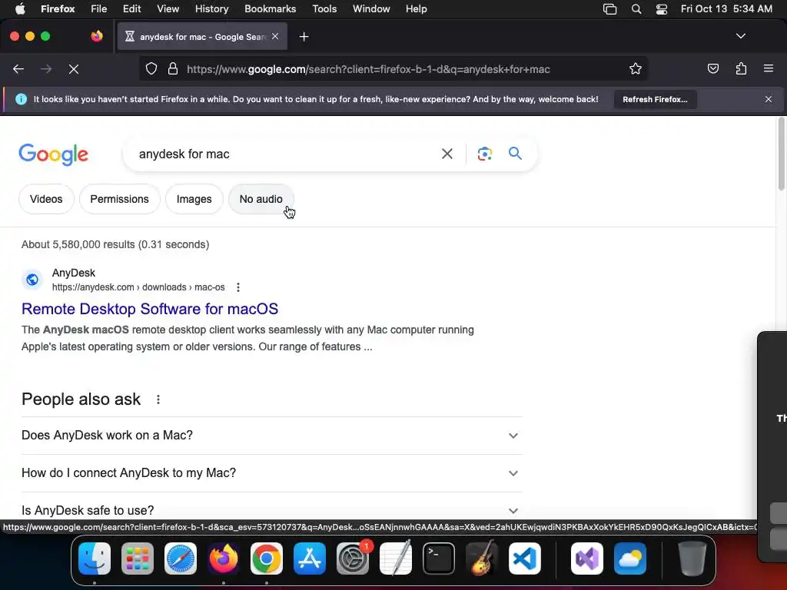The image size is (787, 590).
Task: Bookmark this page with the star
Action: 636,68
